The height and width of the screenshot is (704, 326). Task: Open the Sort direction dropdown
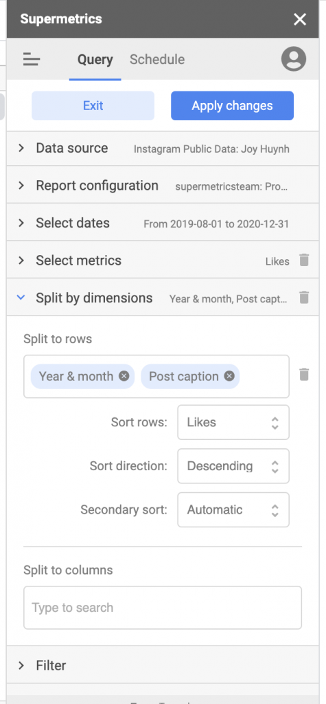pos(233,466)
